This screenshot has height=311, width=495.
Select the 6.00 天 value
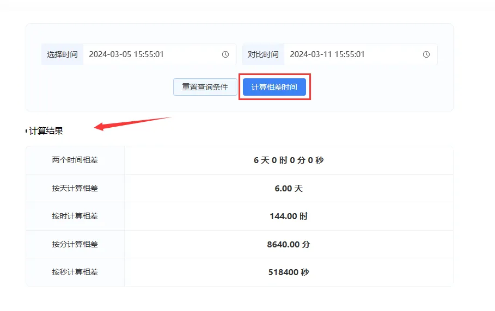click(x=289, y=189)
